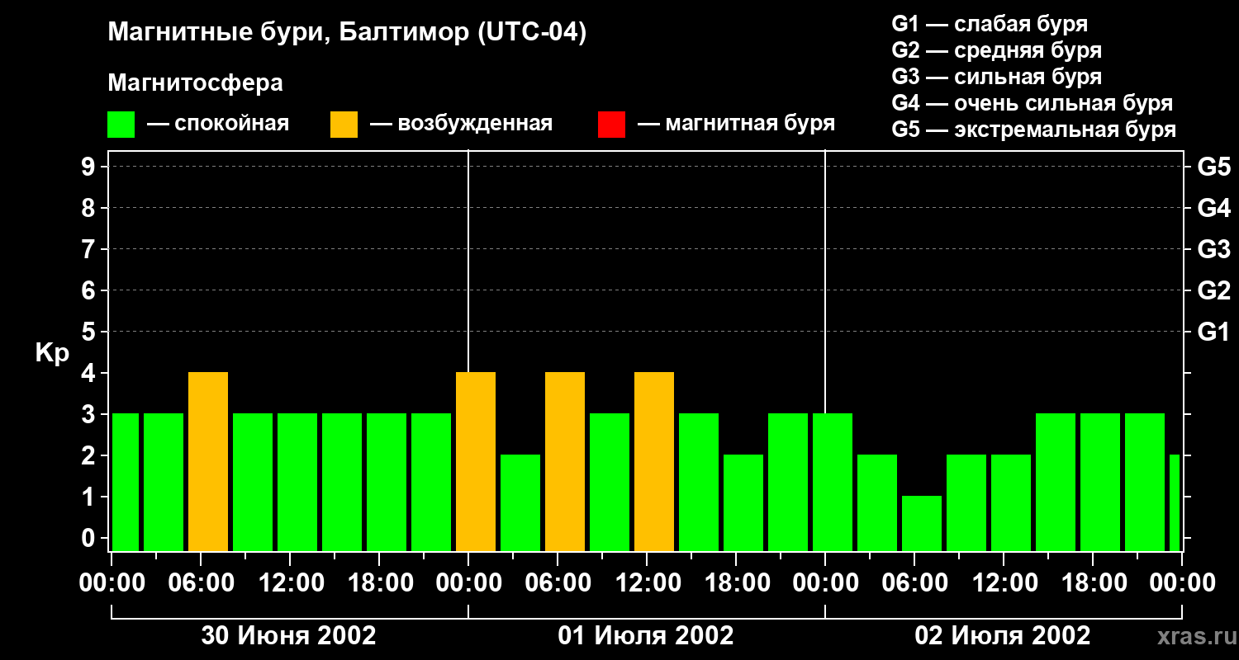
Task: Click the green bar at 18:00 on 01 Июля
Action: click(743, 503)
